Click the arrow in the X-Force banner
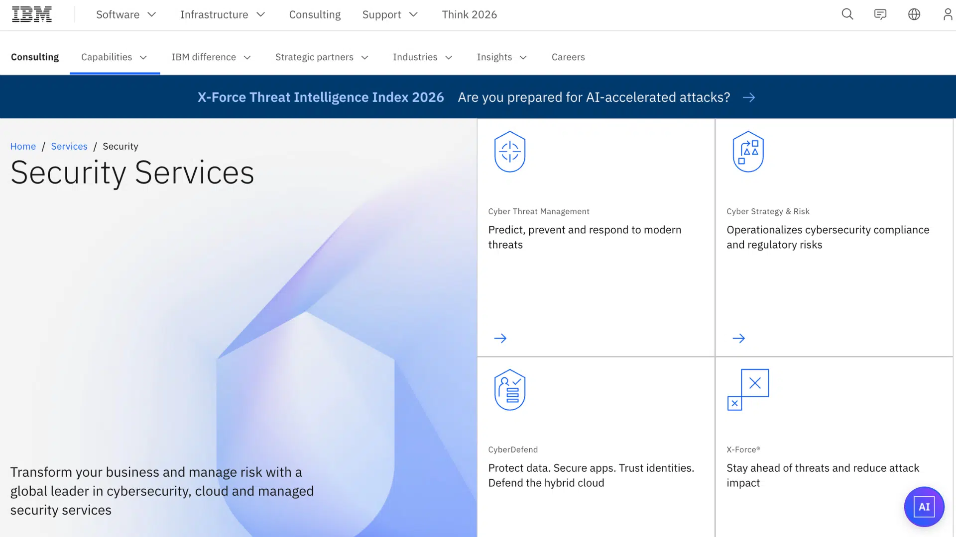Screen dimensions: 956x537 point(749,97)
